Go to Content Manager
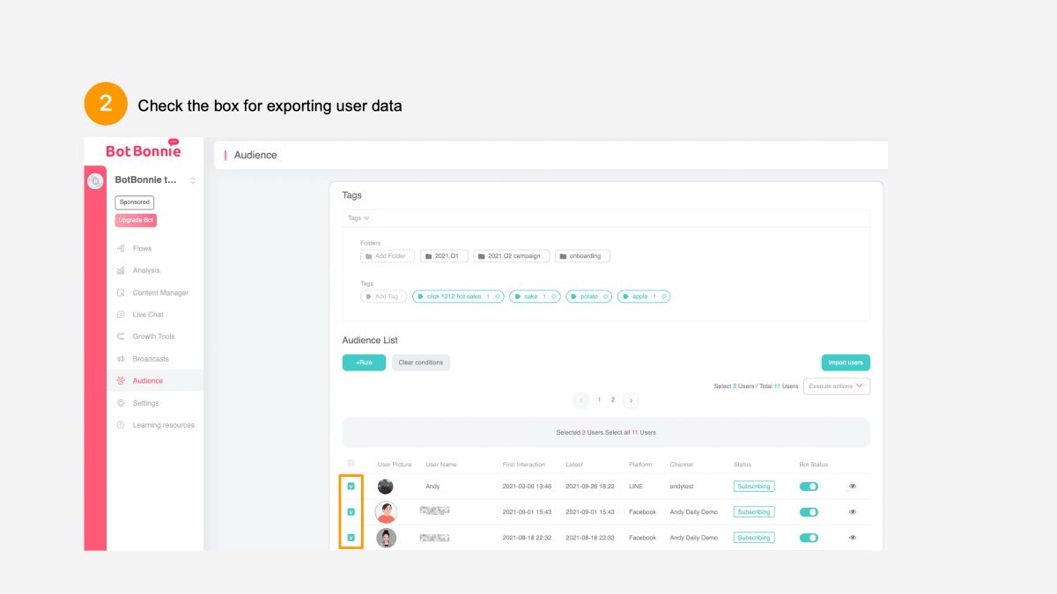1057x594 pixels. pyautogui.click(x=160, y=293)
